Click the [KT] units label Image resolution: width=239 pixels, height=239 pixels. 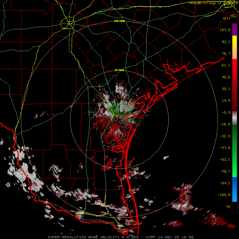click(227, 18)
